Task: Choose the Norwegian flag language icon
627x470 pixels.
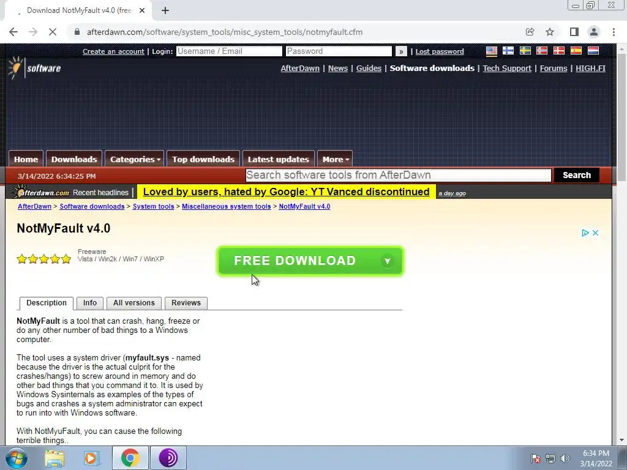Action: [542, 51]
